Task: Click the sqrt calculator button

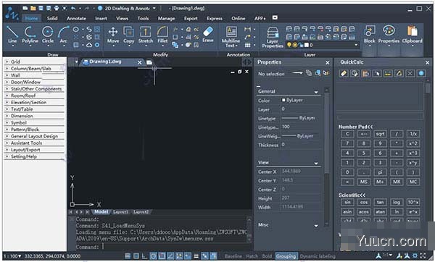Action: 380,134
